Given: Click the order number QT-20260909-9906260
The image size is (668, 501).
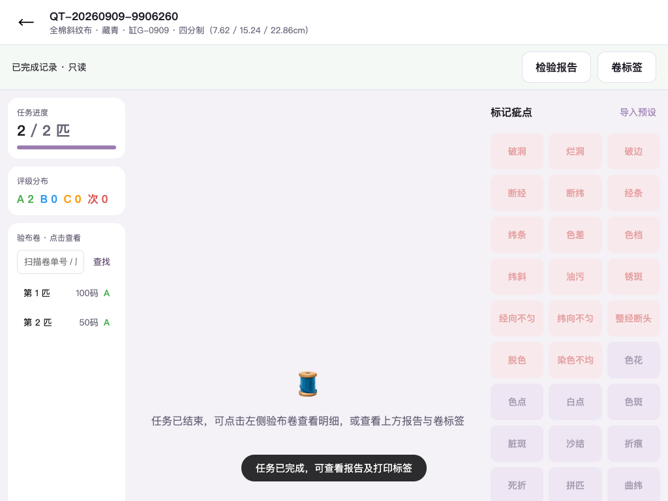Looking at the screenshot, I should [x=114, y=16].
